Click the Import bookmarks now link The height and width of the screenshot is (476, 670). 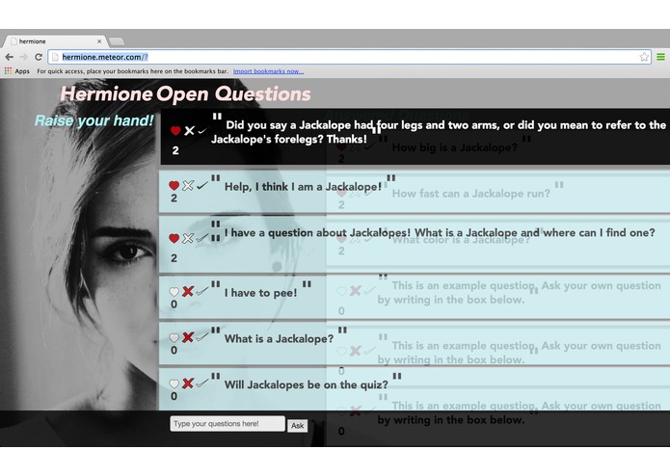(268, 71)
